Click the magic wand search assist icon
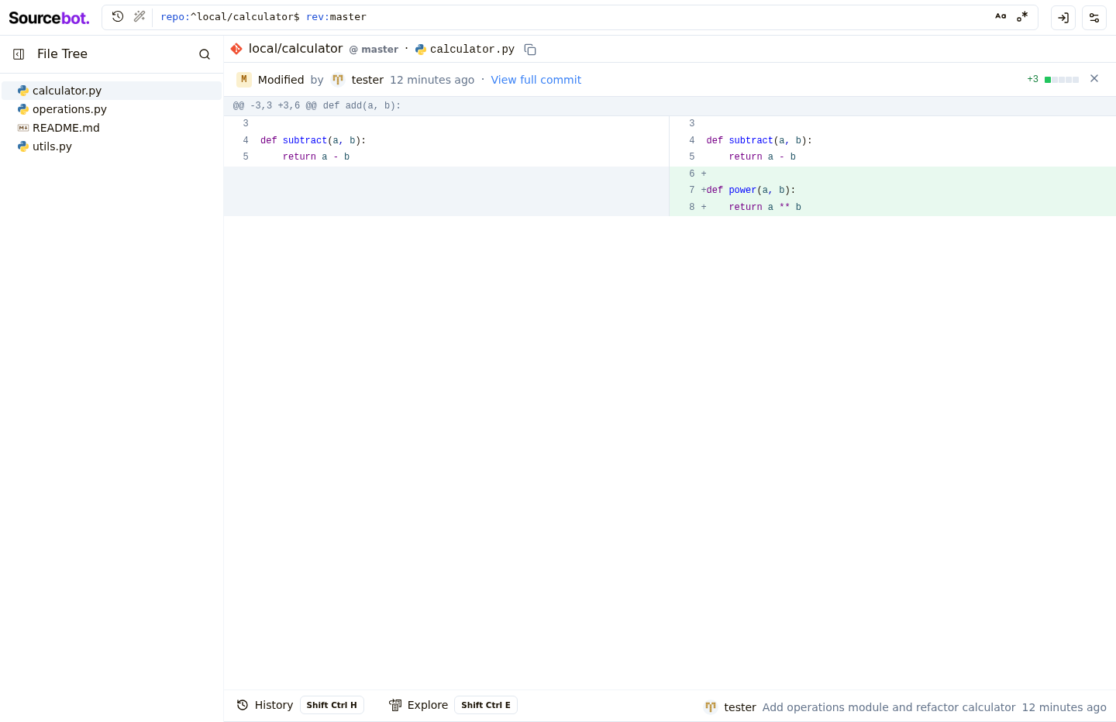Screen dimensions: 1116x722 click(139, 16)
